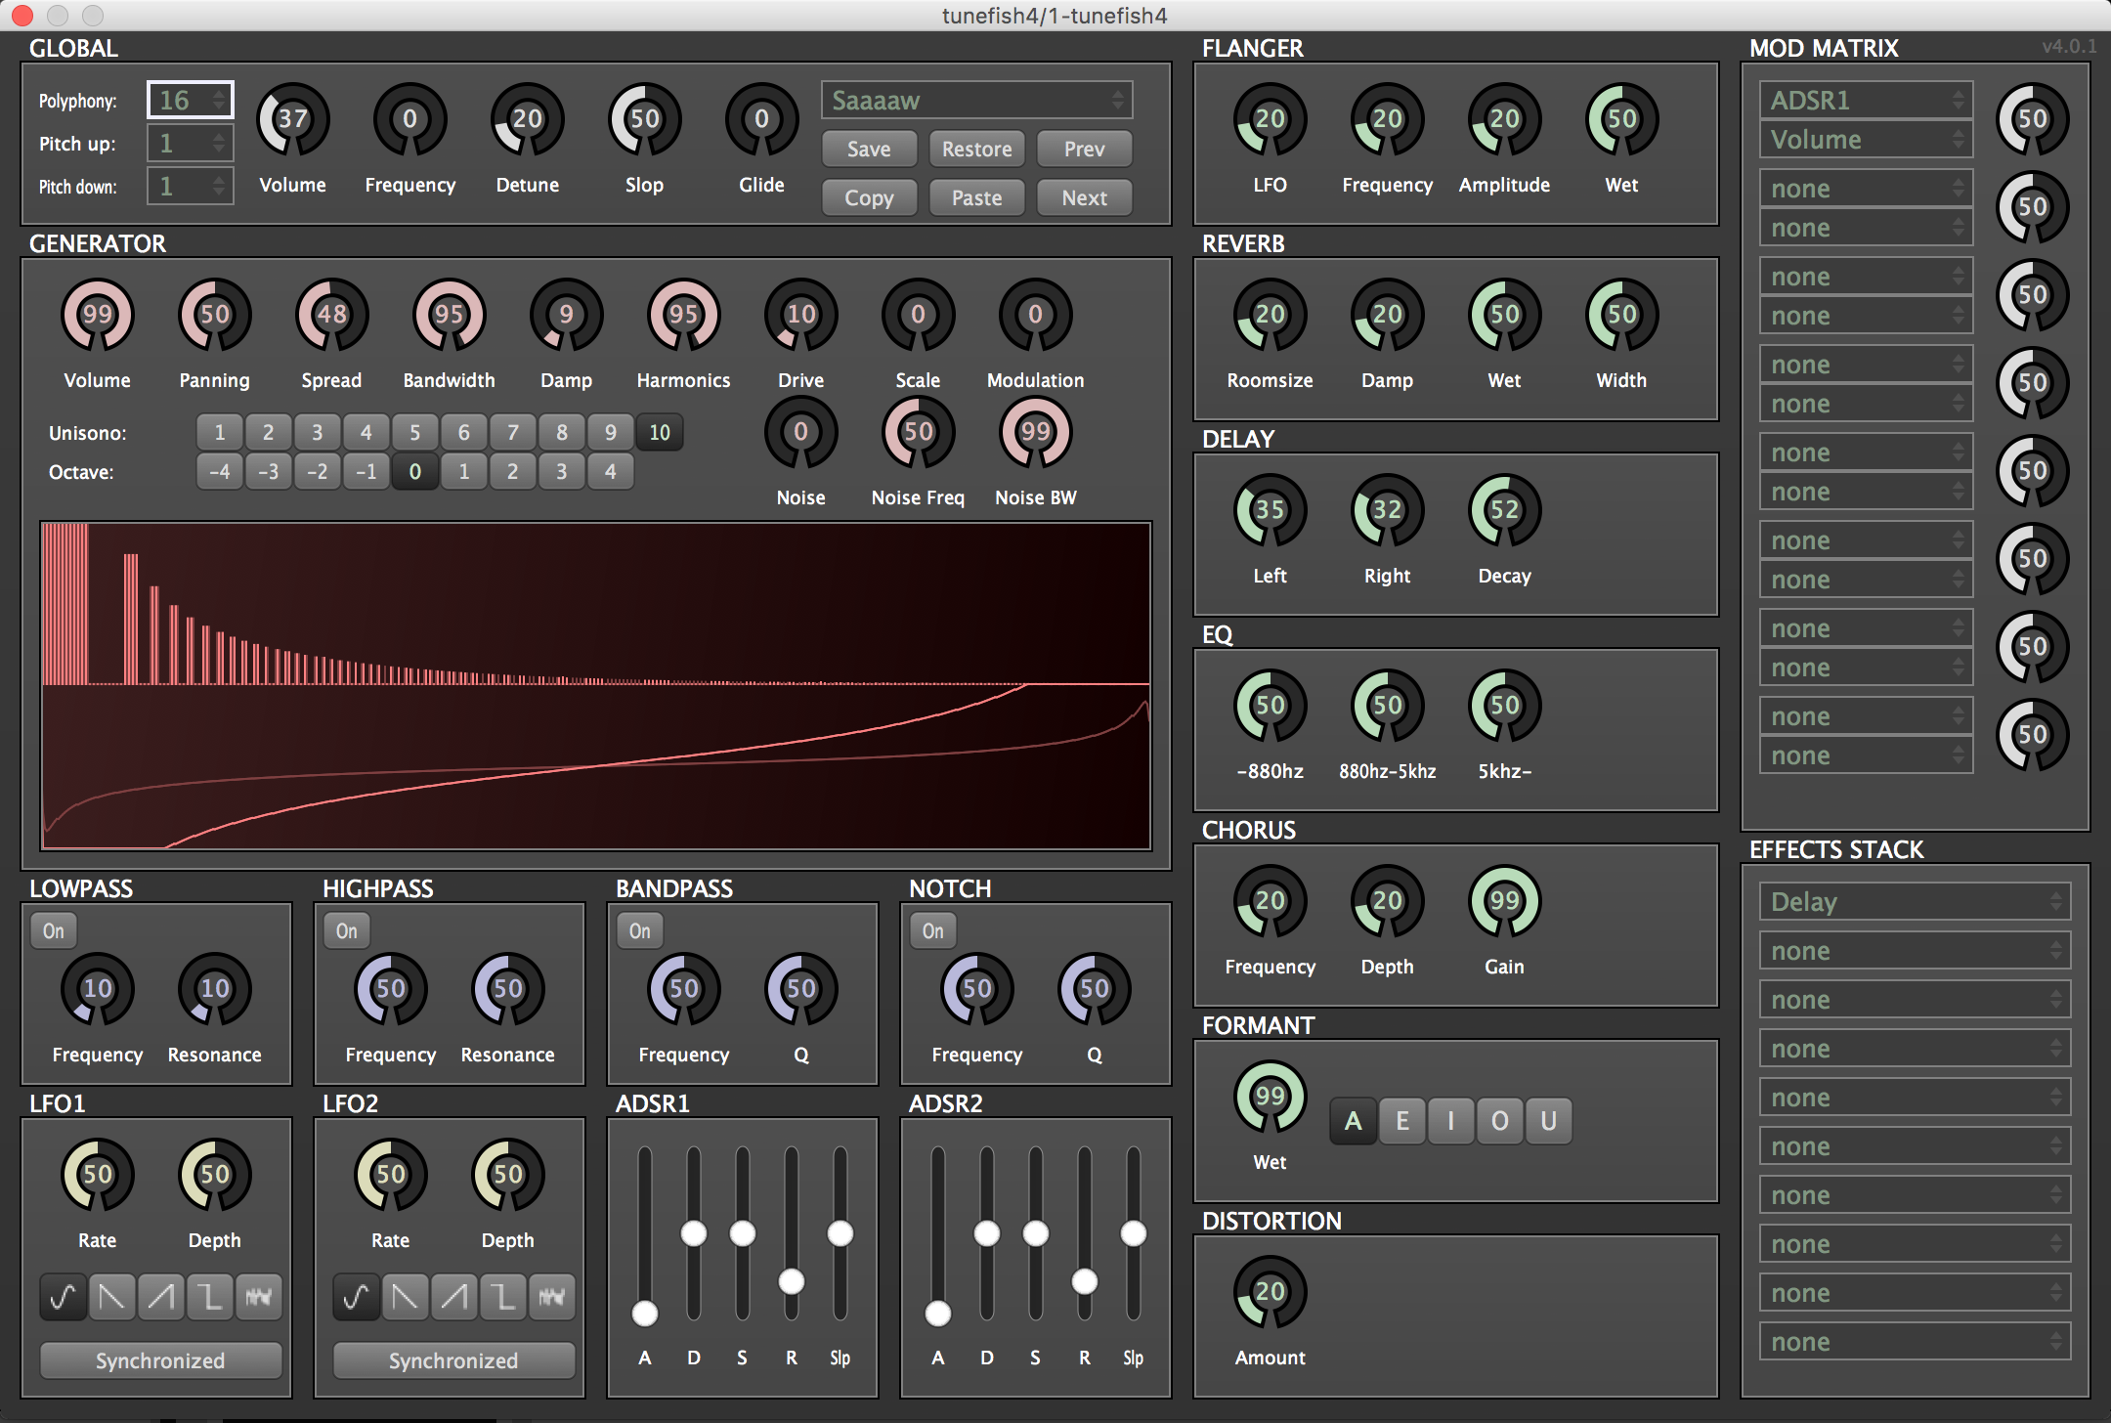
Task: Select ramp-up sawtooth shape for LFO2
Action: (453, 1297)
